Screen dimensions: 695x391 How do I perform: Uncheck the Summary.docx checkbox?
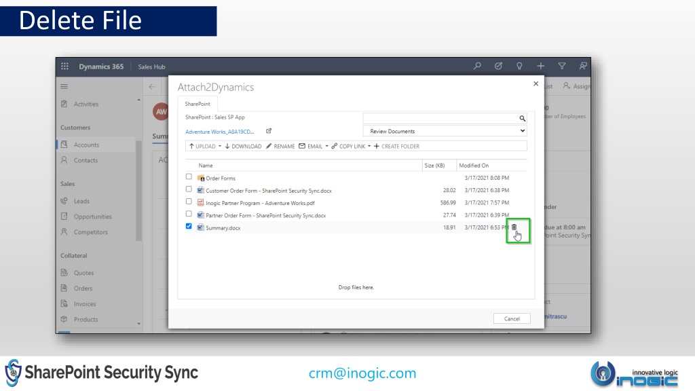click(189, 226)
